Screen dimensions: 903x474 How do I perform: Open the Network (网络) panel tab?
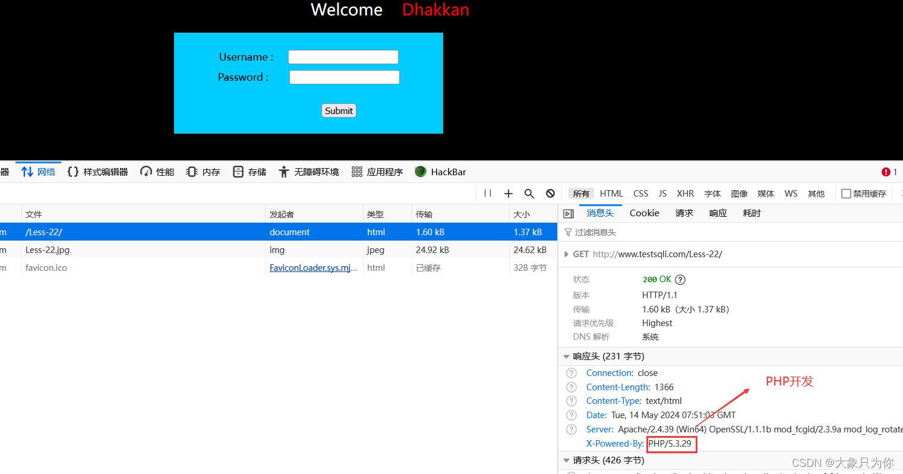[39, 172]
